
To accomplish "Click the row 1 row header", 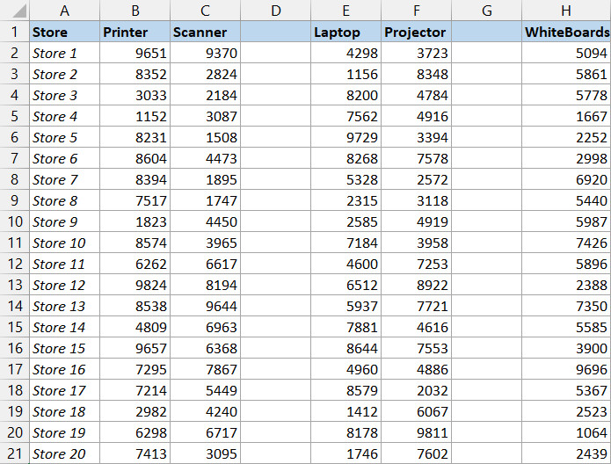I will [x=14, y=32].
